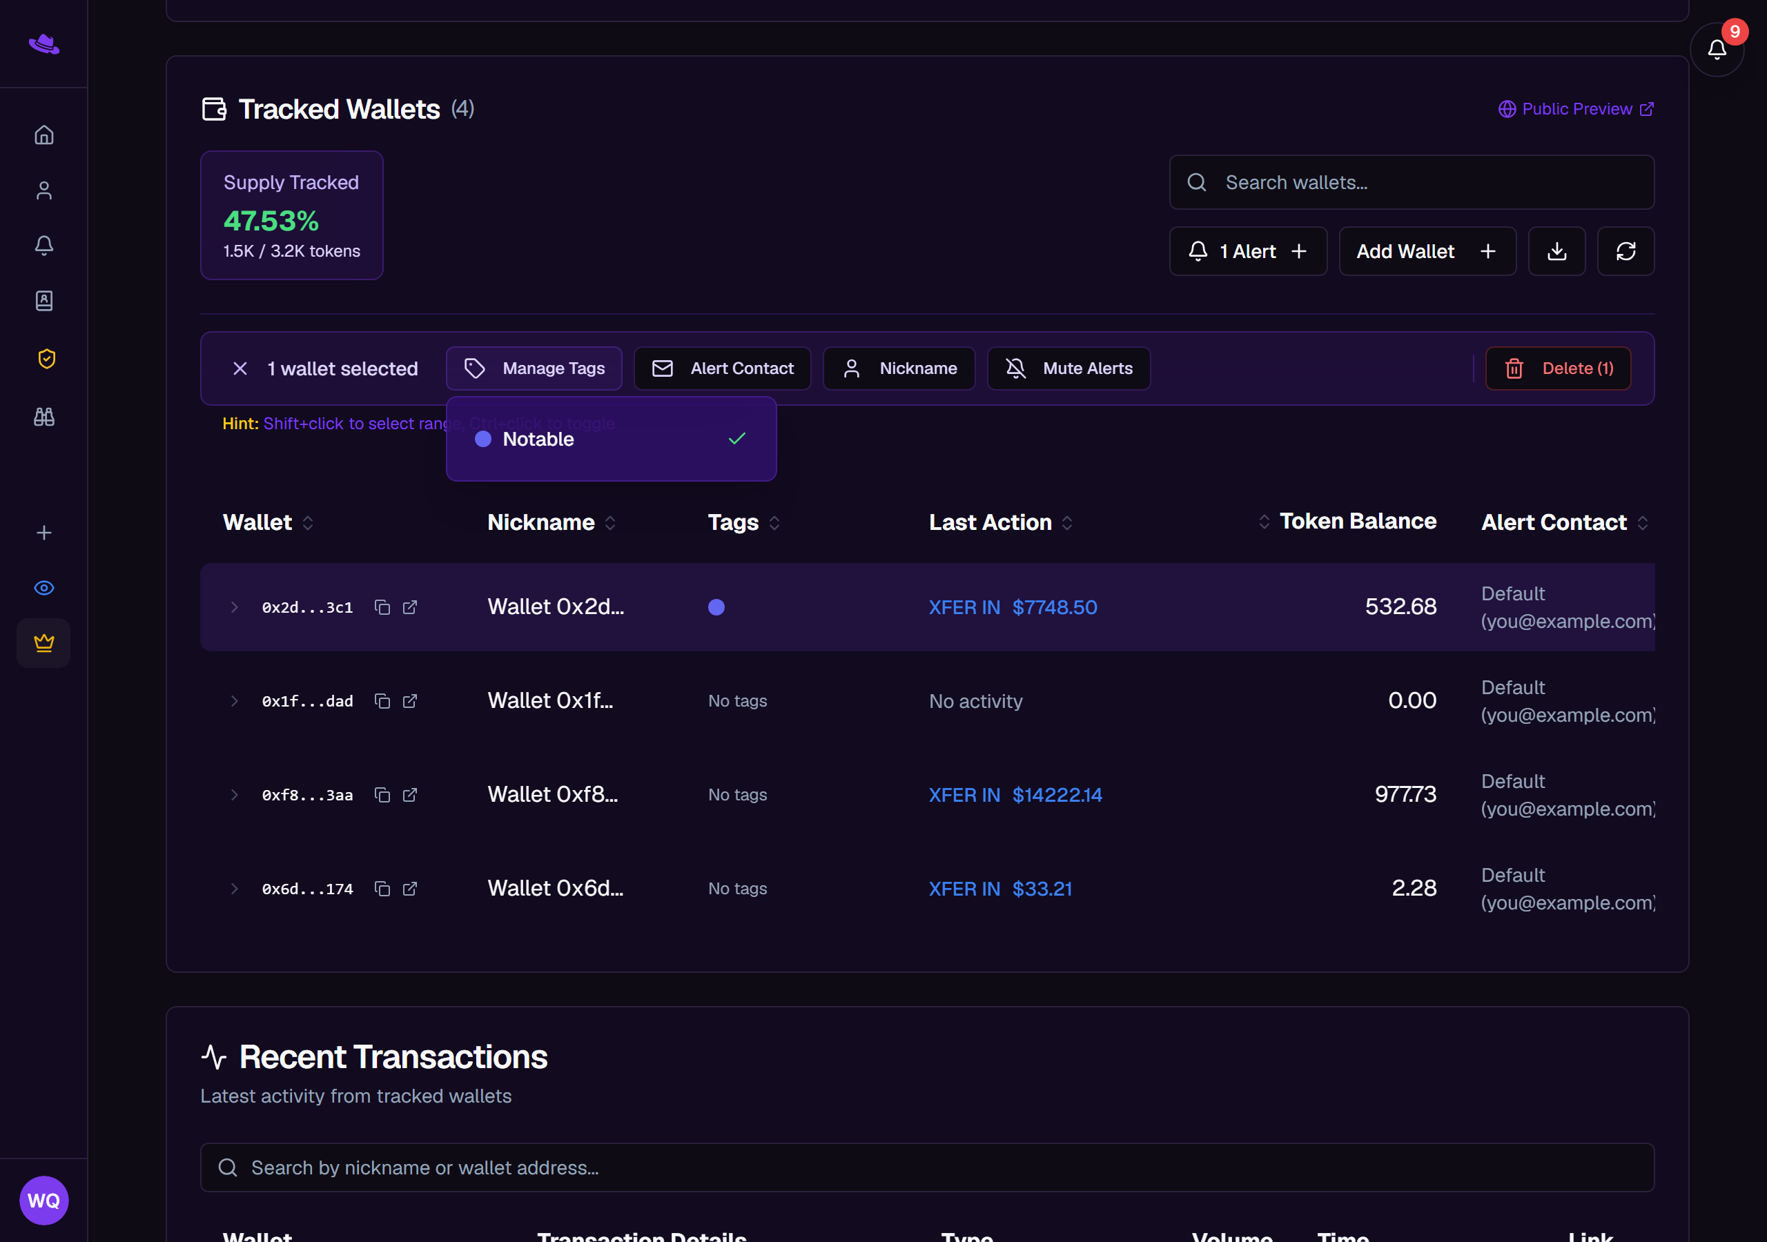Viewport: 1767px width, 1242px height.
Task: Click nickname Wallet 0x1f...
Action: pos(550,701)
